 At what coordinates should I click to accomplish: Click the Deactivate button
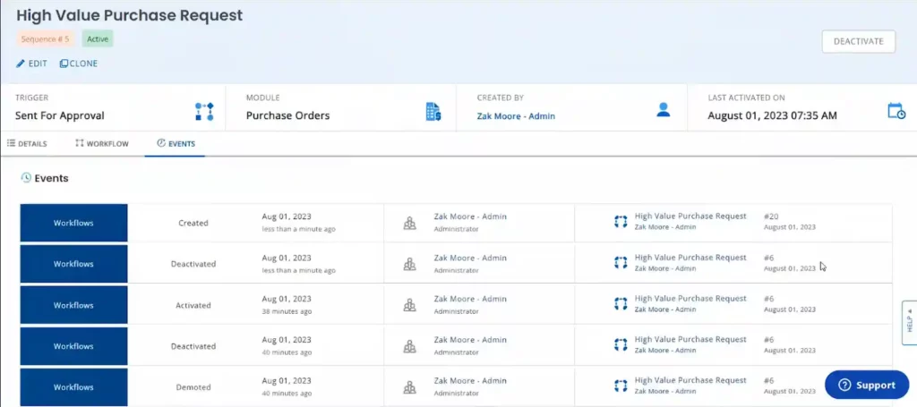pyautogui.click(x=858, y=41)
